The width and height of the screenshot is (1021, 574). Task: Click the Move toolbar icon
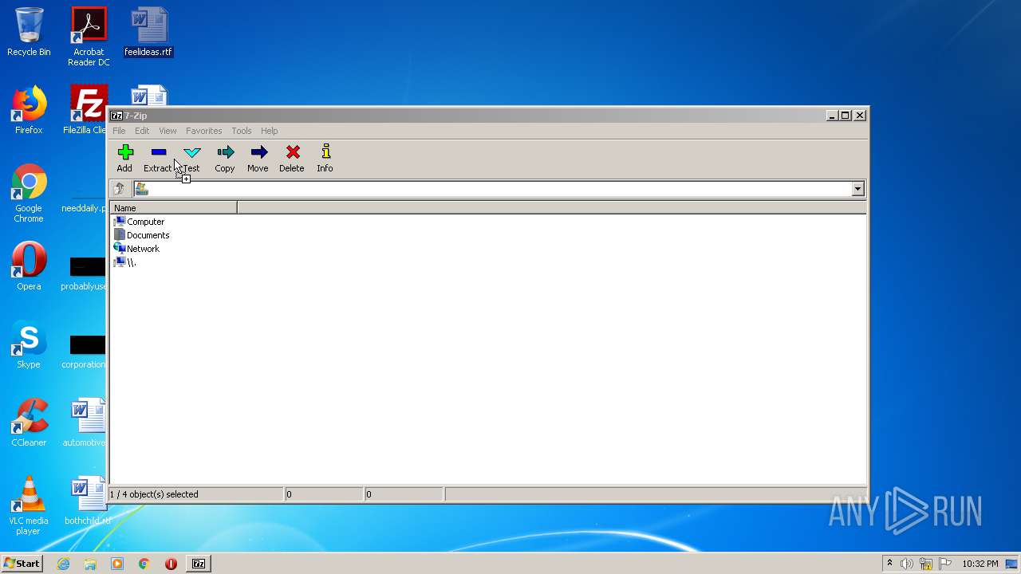coord(258,158)
